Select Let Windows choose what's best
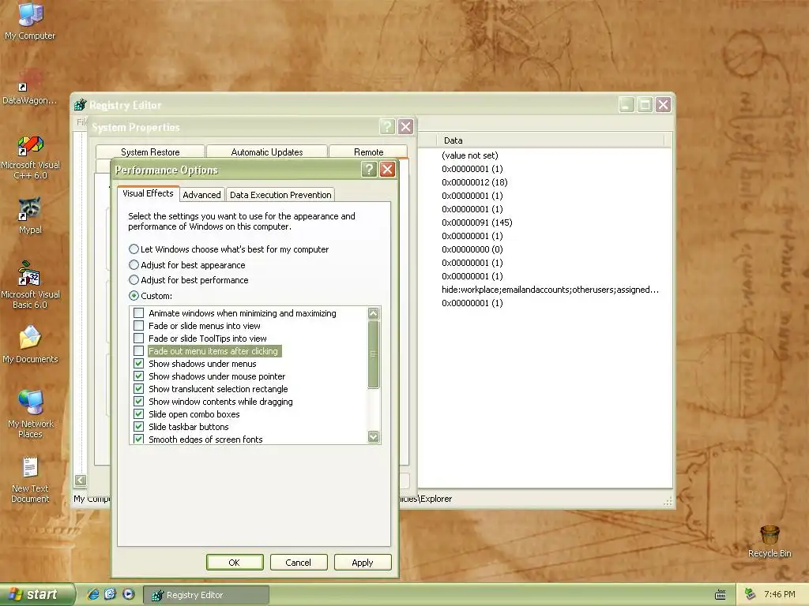The width and height of the screenshot is (809, 606). click(x=134, y=249)
